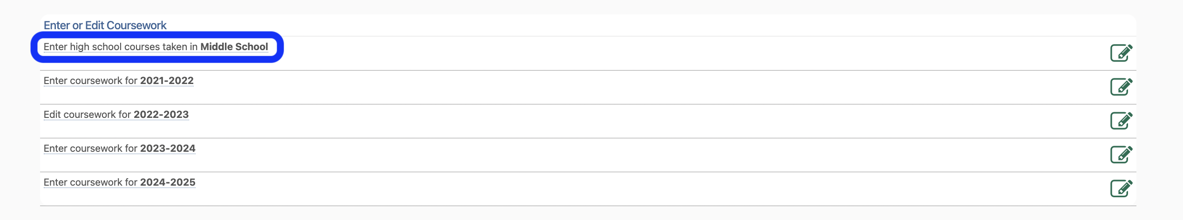Screen dimensions: 1183x220
Task: Click the 'Enter or Edit Coursework' heading
Action: click(x=105, y=26)
